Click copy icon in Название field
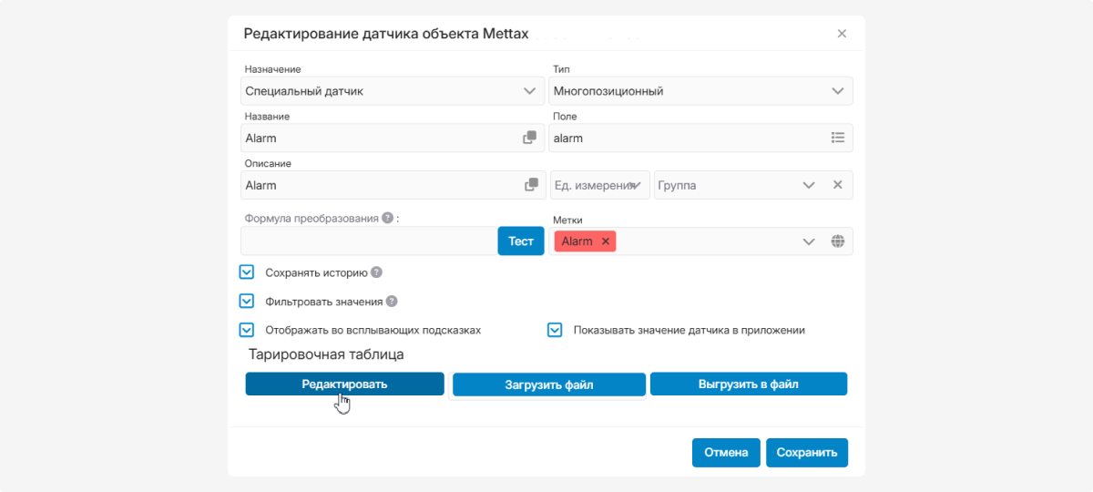1093x492 pixels. tap(529, 138)
